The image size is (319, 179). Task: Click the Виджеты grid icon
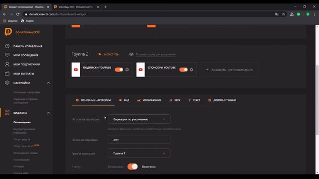7,113
